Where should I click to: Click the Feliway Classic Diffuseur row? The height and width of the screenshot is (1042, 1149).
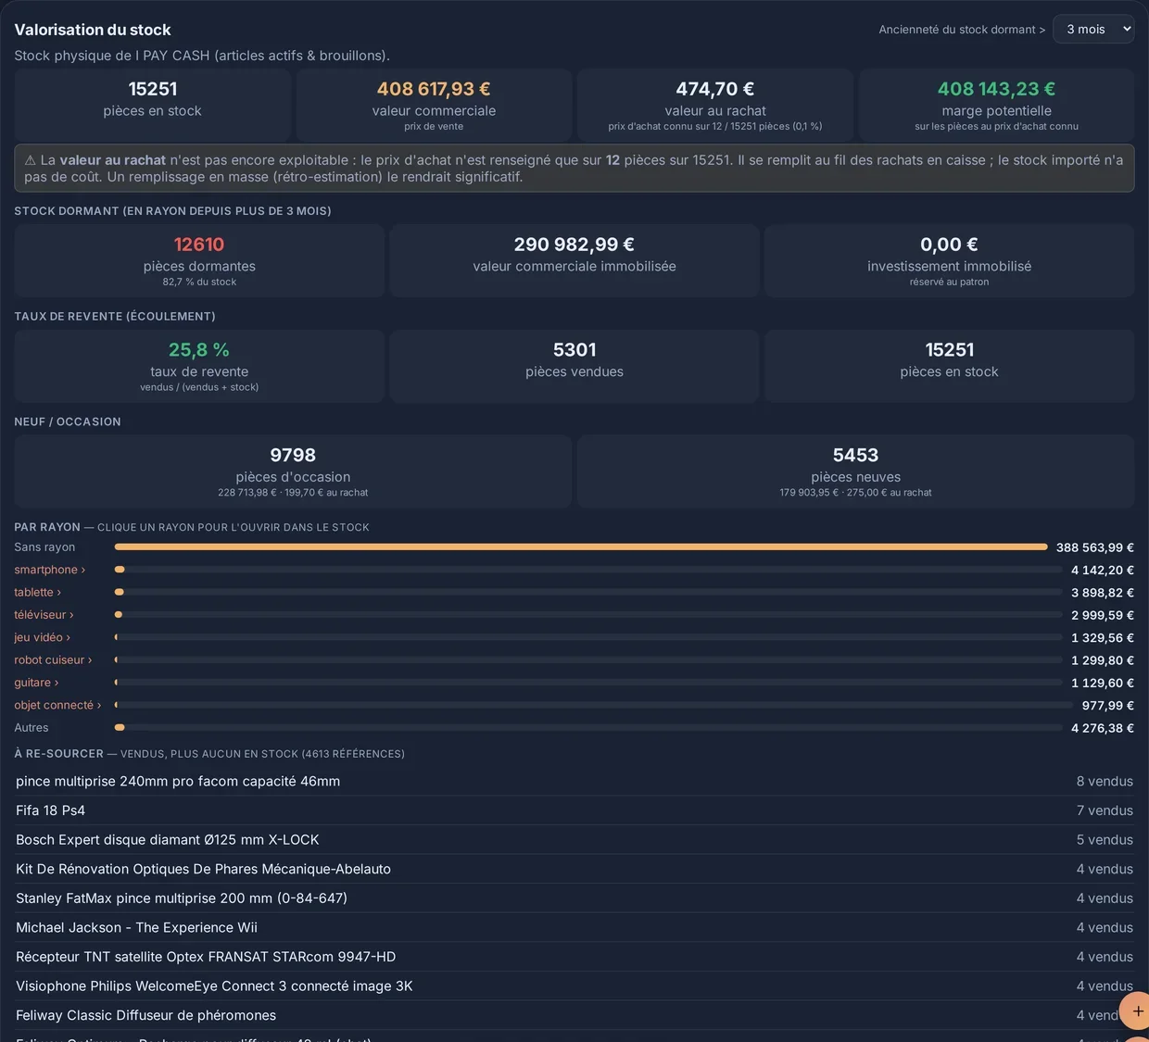point(574,1015)
